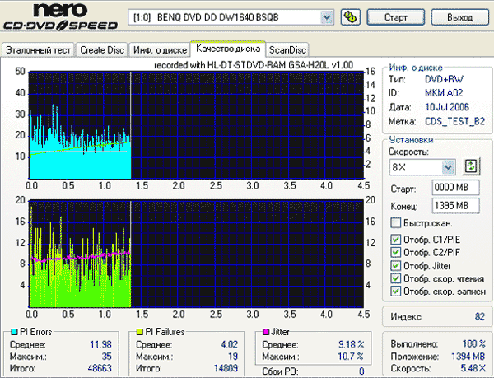Screen dimensions: 494x378
Task: Click the Конец 1395 MB input field
Action: coord(450,205)
